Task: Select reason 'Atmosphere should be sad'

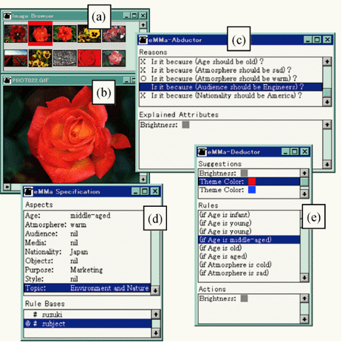Action: [x=230, y=70]
